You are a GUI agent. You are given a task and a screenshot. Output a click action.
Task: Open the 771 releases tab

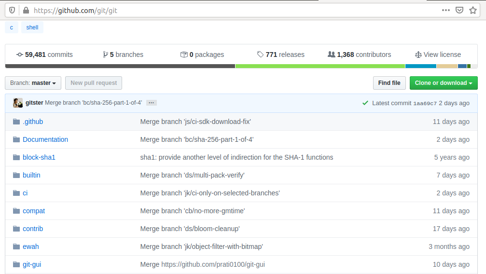pos(281,55)
